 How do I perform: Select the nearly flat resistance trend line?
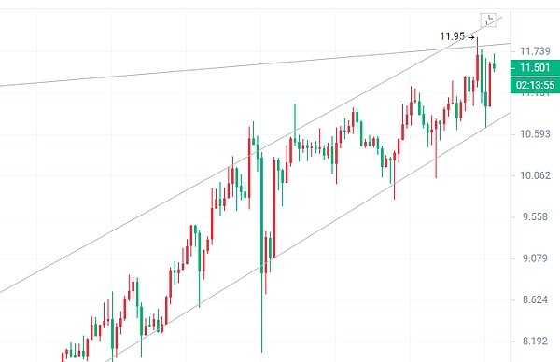pos(255,65)
